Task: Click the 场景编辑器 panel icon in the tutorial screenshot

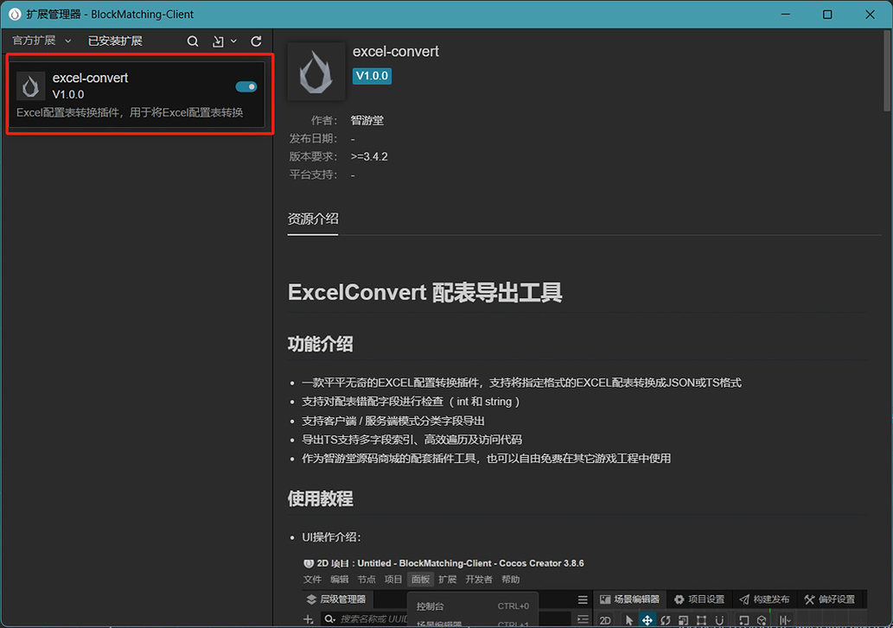Action: click(605, 599)
